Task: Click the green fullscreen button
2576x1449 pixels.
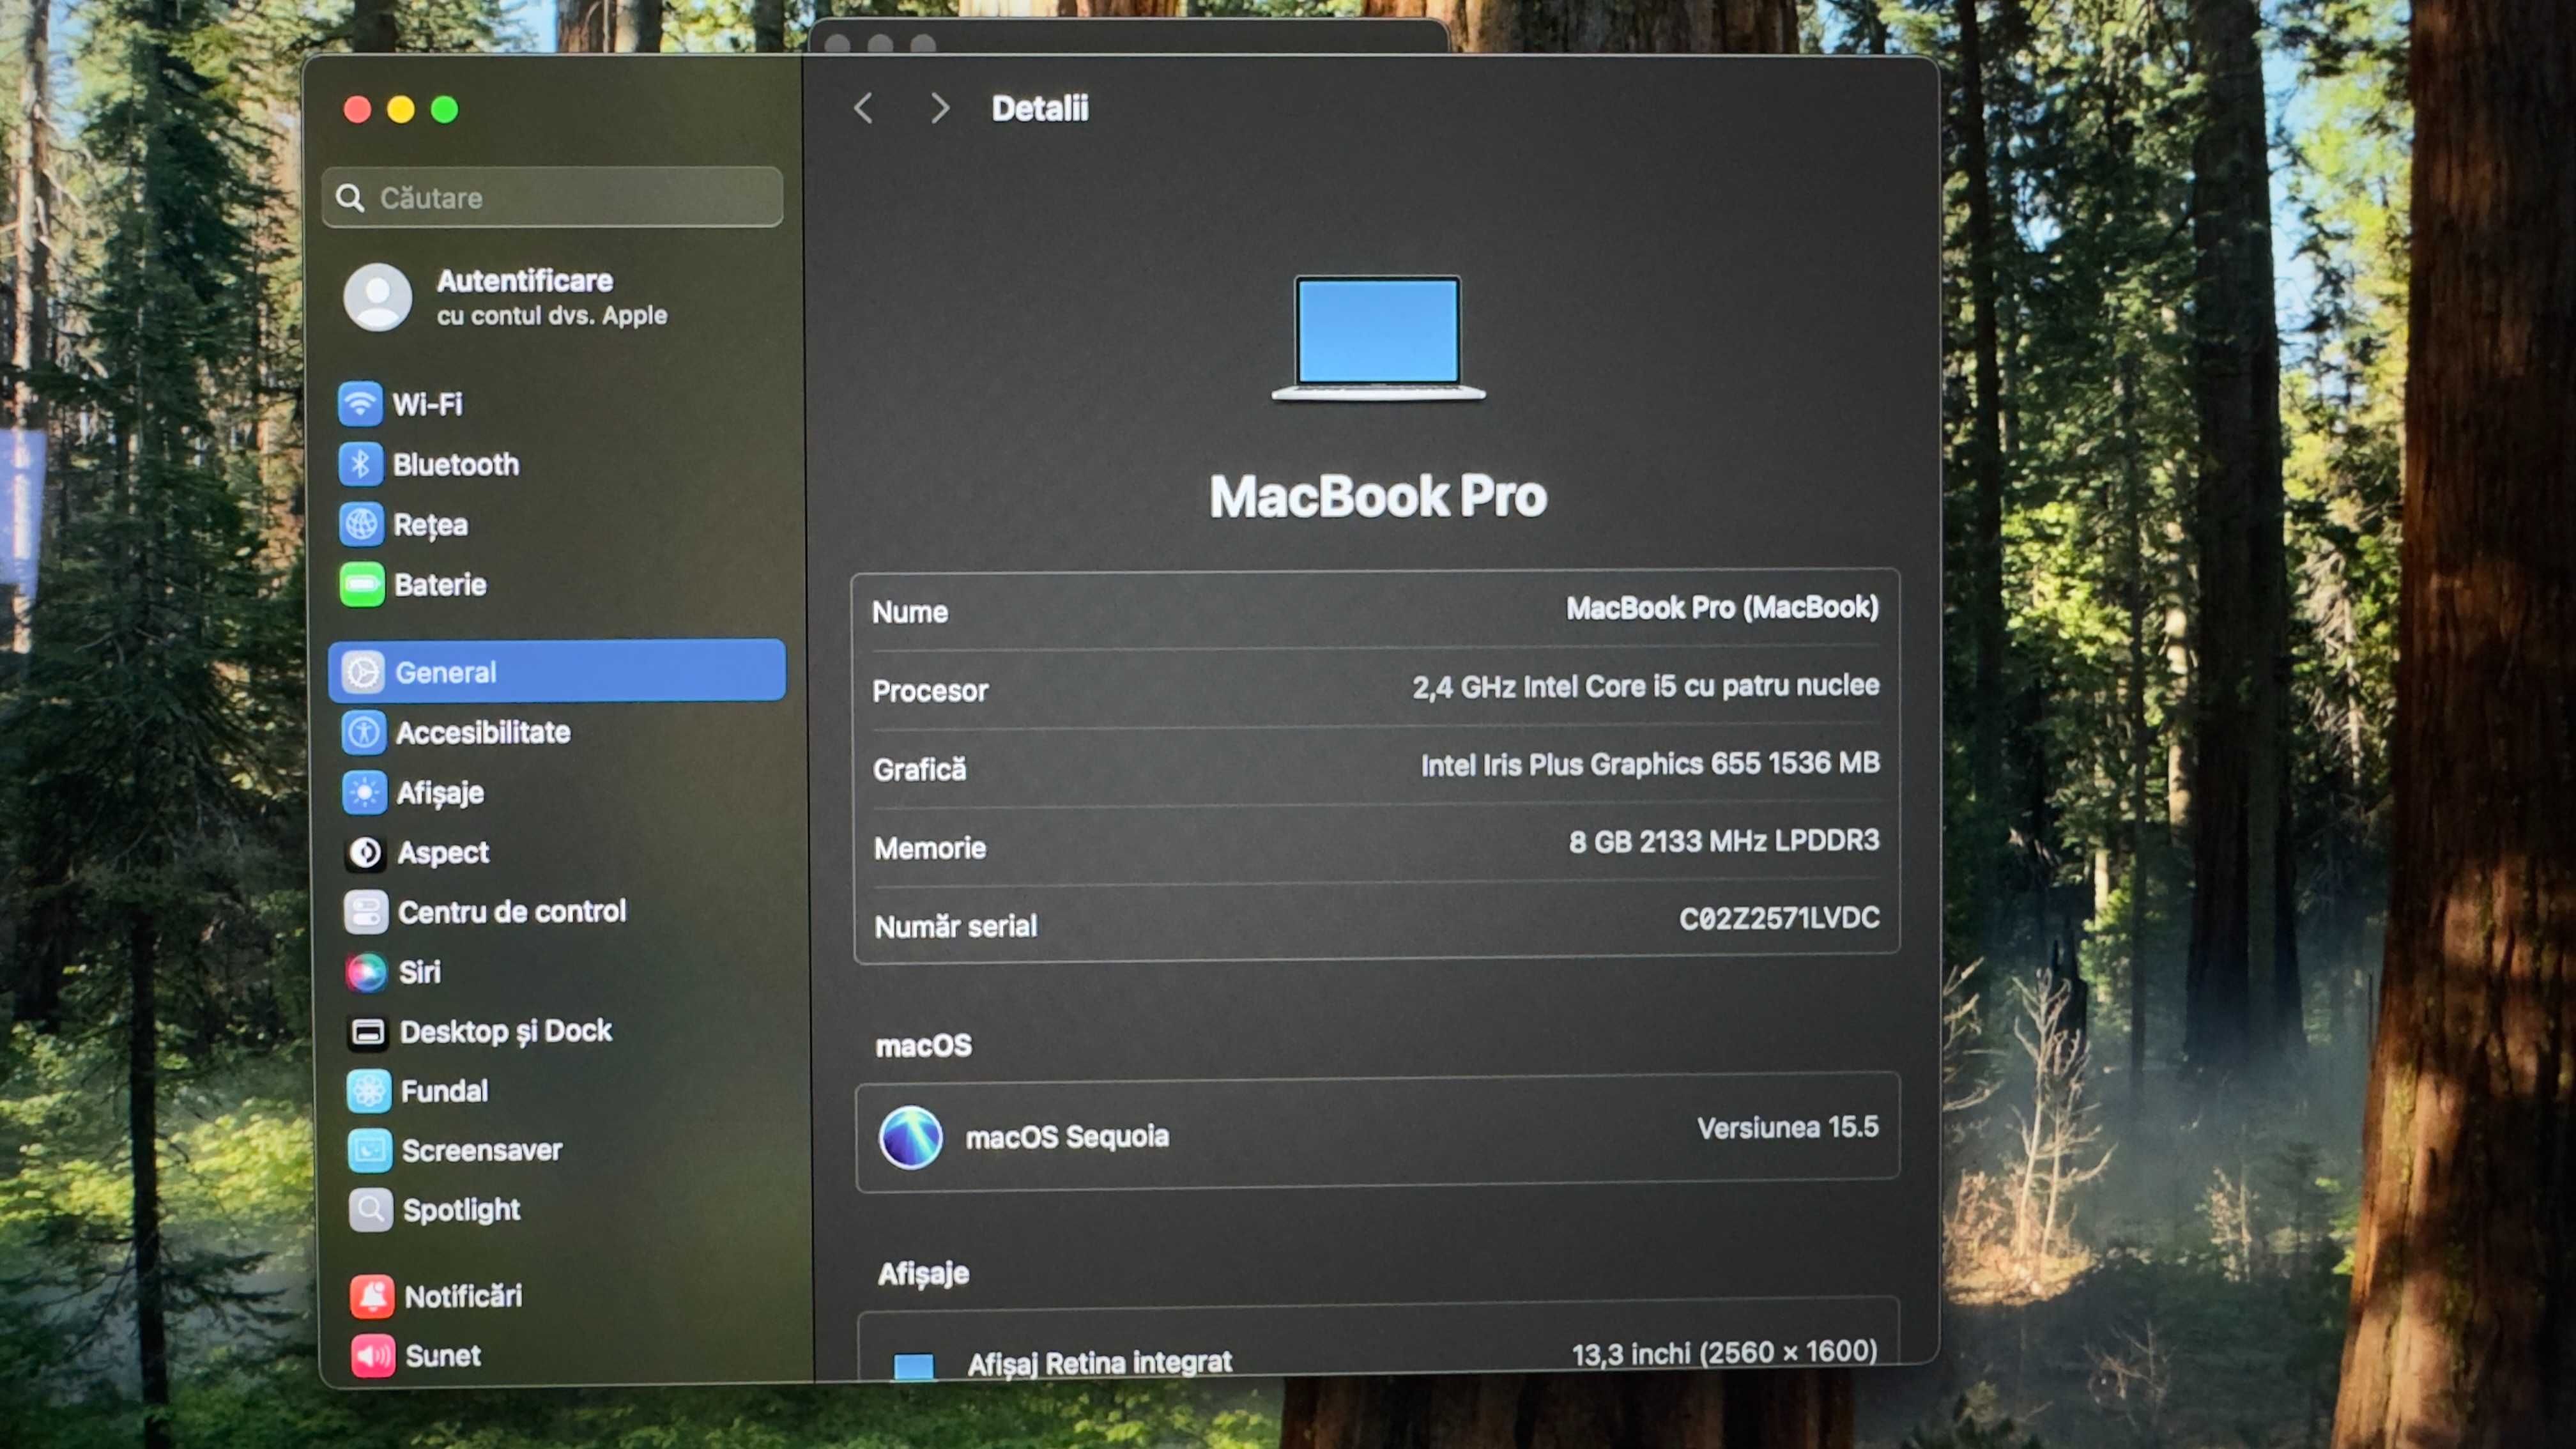Action: tap(445, 109)
